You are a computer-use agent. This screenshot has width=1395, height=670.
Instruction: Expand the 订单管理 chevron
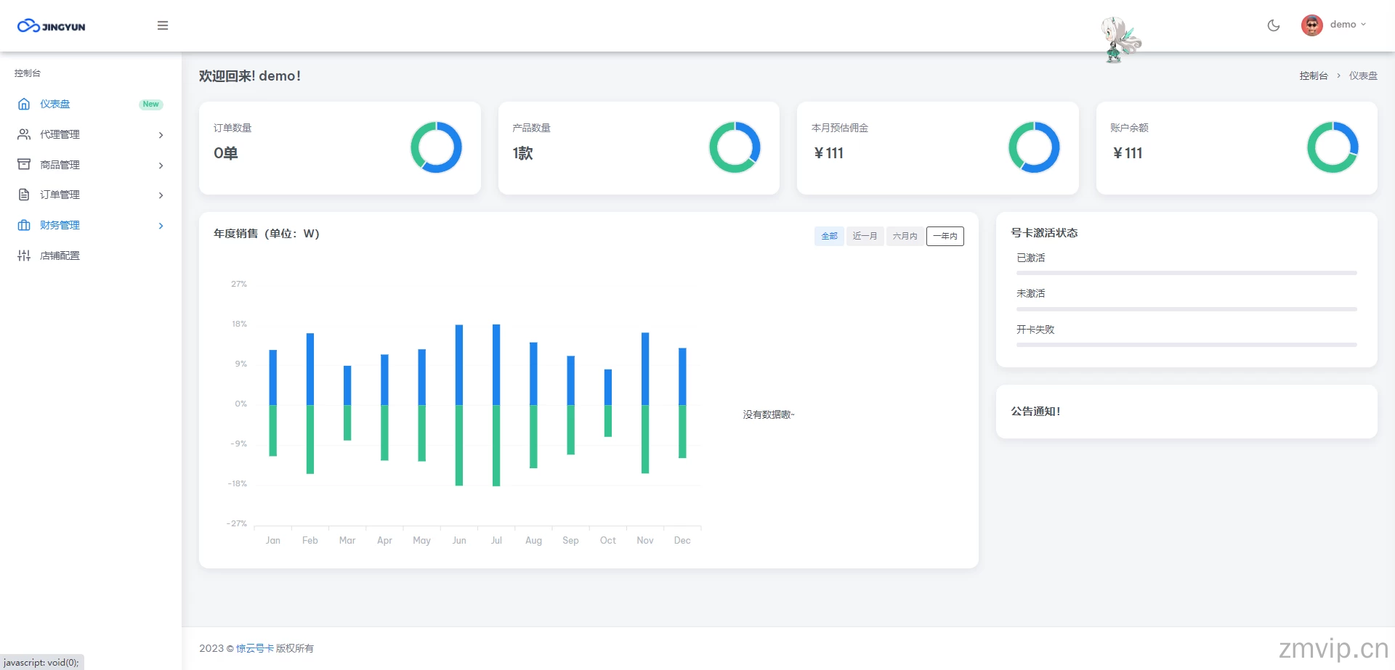pyautogui.click(x=161, y=195)
